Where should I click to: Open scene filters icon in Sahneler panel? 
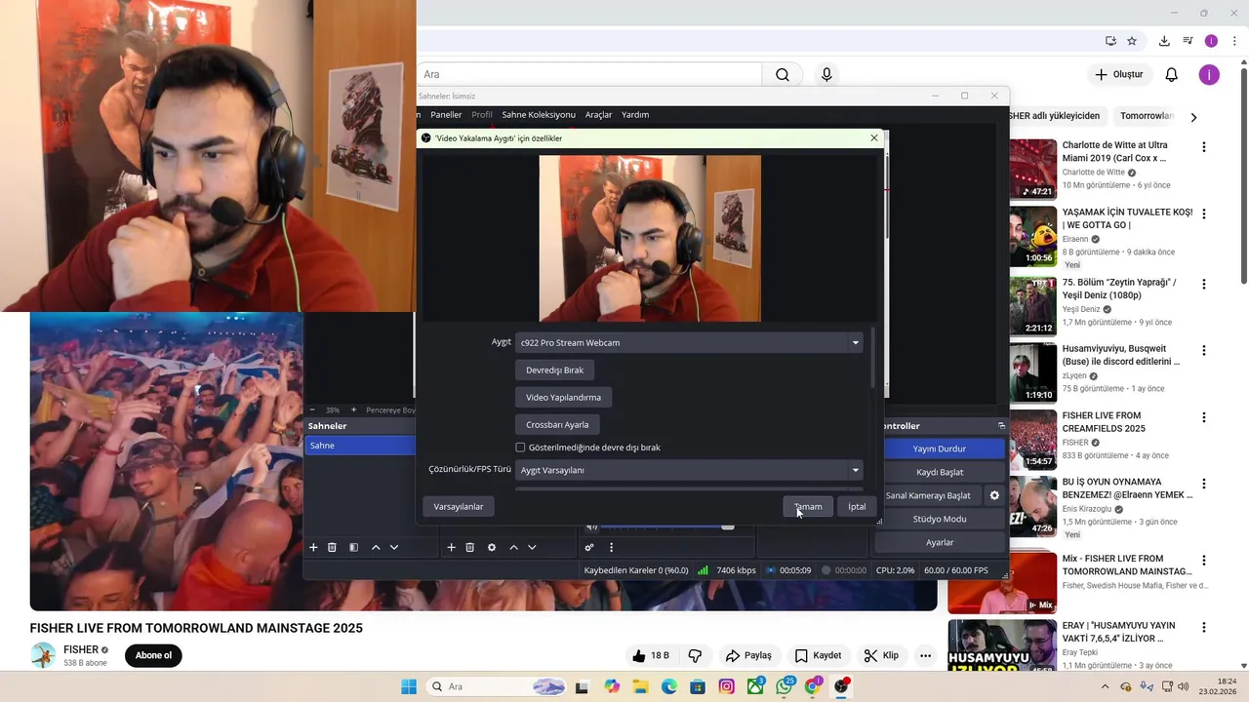tap(353, 547)
